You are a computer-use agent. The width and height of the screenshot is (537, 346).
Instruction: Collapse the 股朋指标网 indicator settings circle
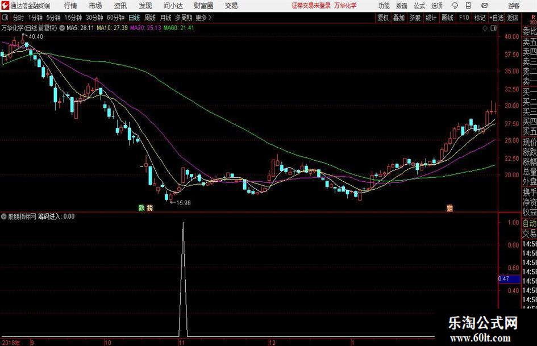point(4,216)
